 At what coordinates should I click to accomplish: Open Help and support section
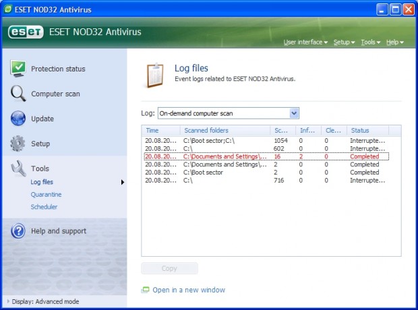point(59,231)
